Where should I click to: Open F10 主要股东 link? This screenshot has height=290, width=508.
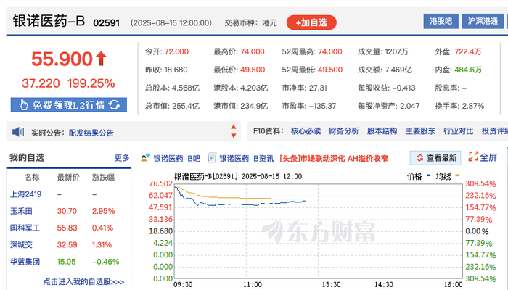pos(420,131)
